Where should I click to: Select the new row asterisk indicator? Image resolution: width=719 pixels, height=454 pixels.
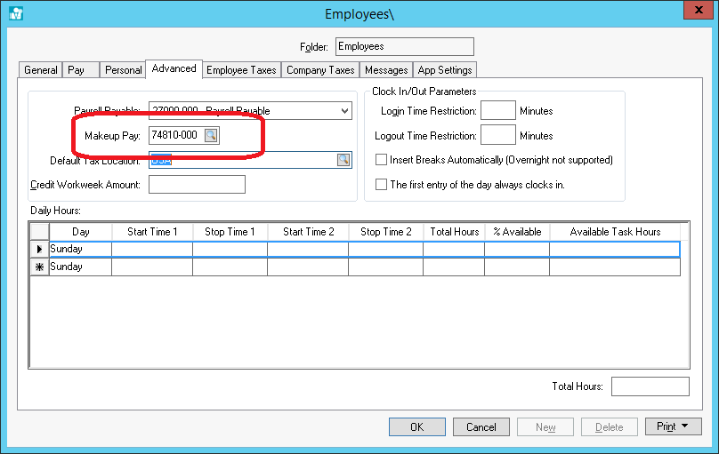pyautogui.click(x=39, y=267)
